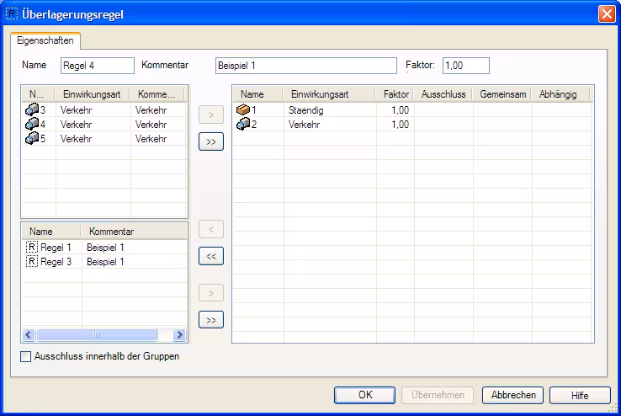Add all load cases with top >> button
The height and width of the screenshot is (416, 621).
click(210, 141)
